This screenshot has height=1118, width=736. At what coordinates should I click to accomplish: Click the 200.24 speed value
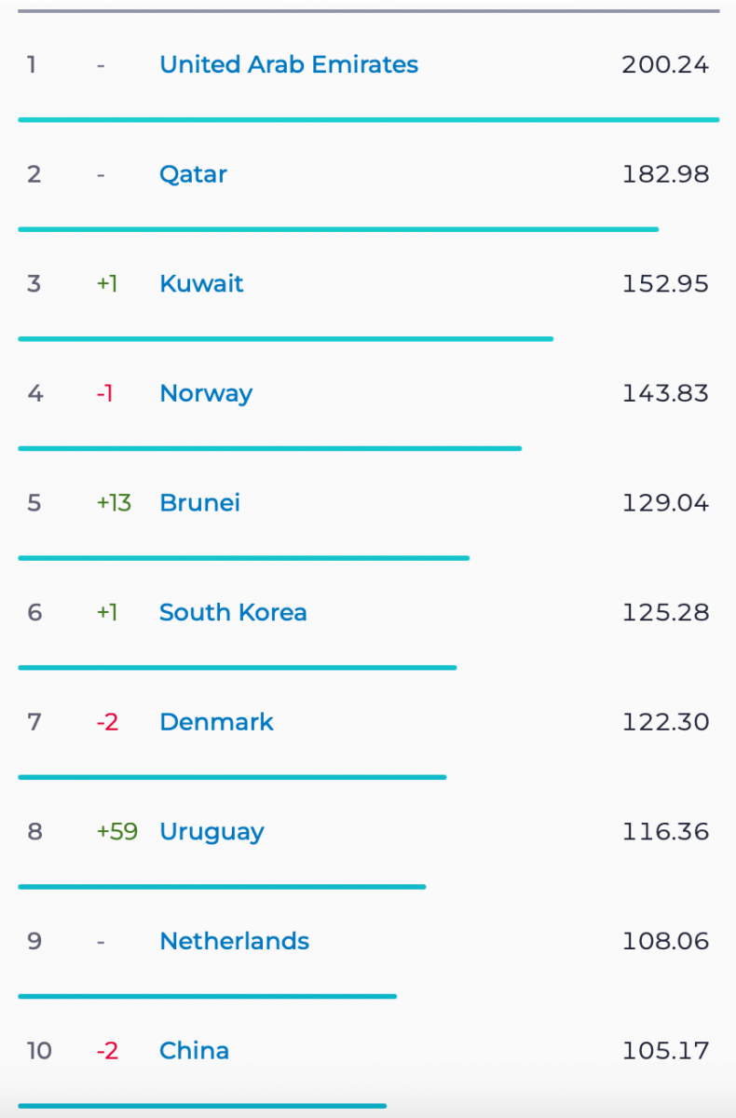coord(665,64)
